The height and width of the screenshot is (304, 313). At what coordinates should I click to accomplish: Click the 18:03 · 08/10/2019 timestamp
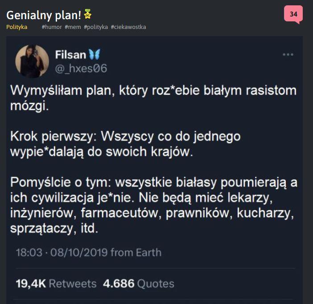(62, 253)
